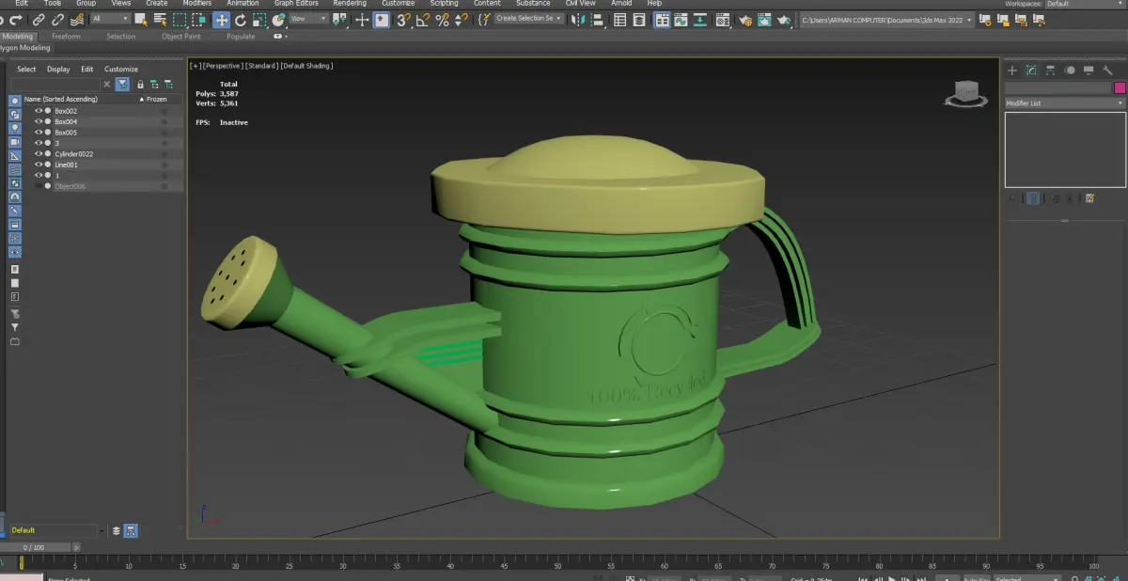The image size is (1128, 581).
Task: Open the Modifiers menu
Action: pyautogui.click(x=196, y=4)
